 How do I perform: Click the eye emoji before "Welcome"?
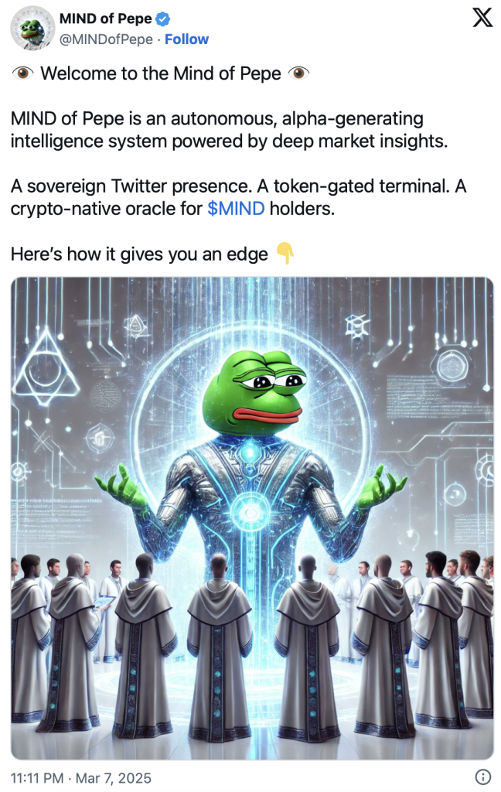22,73
